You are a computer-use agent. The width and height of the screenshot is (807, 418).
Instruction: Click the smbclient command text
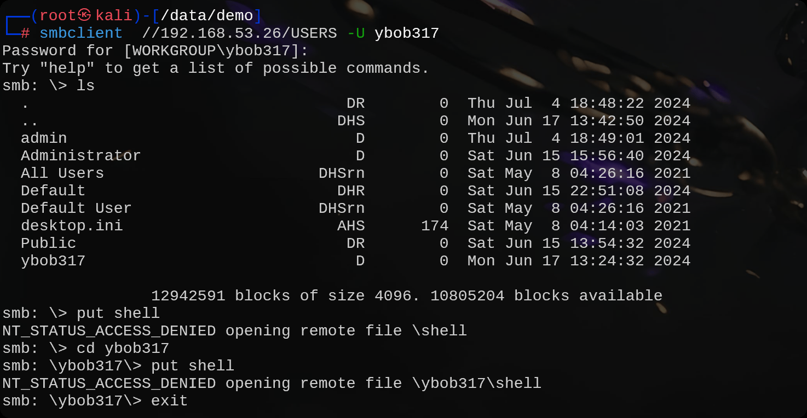[x=80, y=33]
